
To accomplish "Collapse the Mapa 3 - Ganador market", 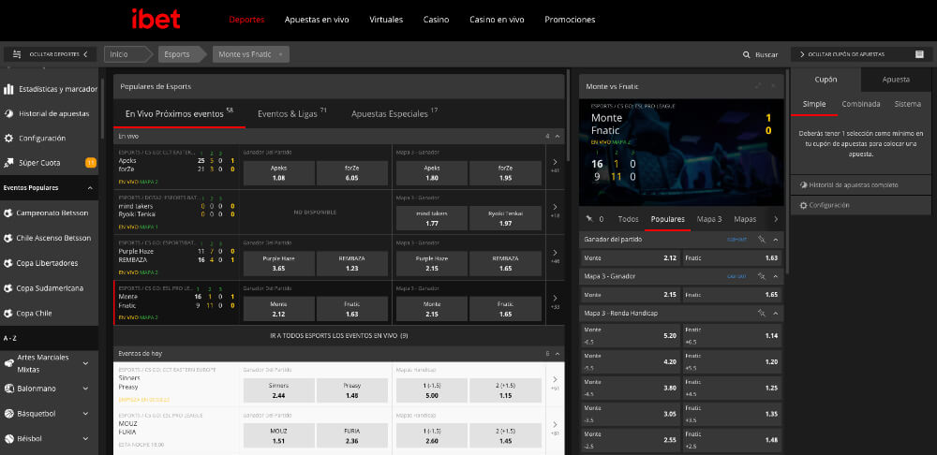I will pyautogui.click(x=776, y=276).
